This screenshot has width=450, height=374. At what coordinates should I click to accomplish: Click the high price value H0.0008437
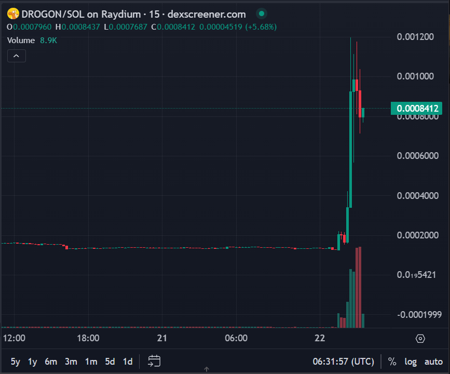click(x=78, y=27)
